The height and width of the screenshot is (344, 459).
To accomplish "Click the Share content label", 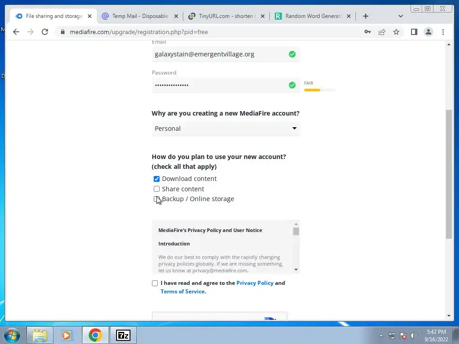I will tap(183, 189).
